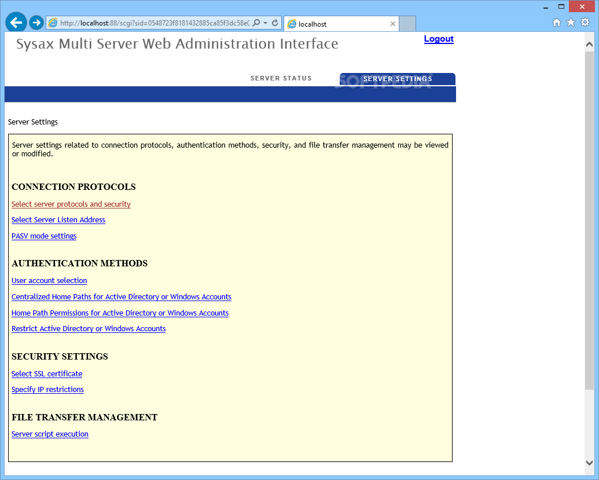Screen dimensions: 599x480
Task: Open Select SSL certificate link
Action: click(x=47, y=374)
